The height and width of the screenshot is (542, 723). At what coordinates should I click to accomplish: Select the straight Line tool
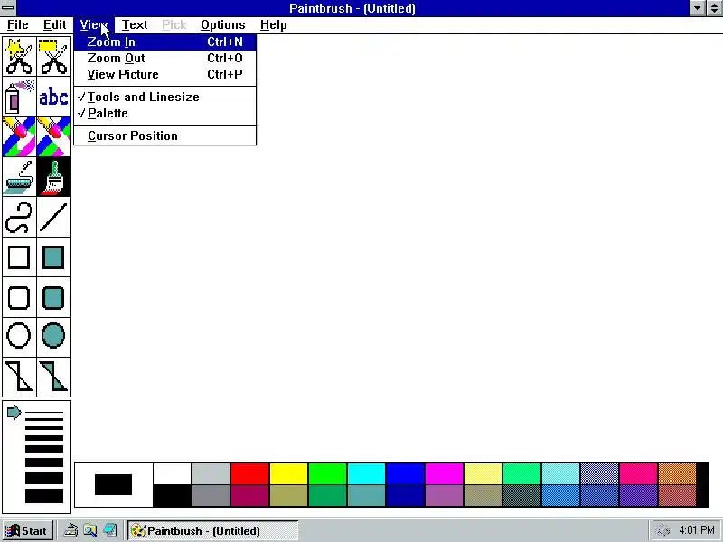54,217
